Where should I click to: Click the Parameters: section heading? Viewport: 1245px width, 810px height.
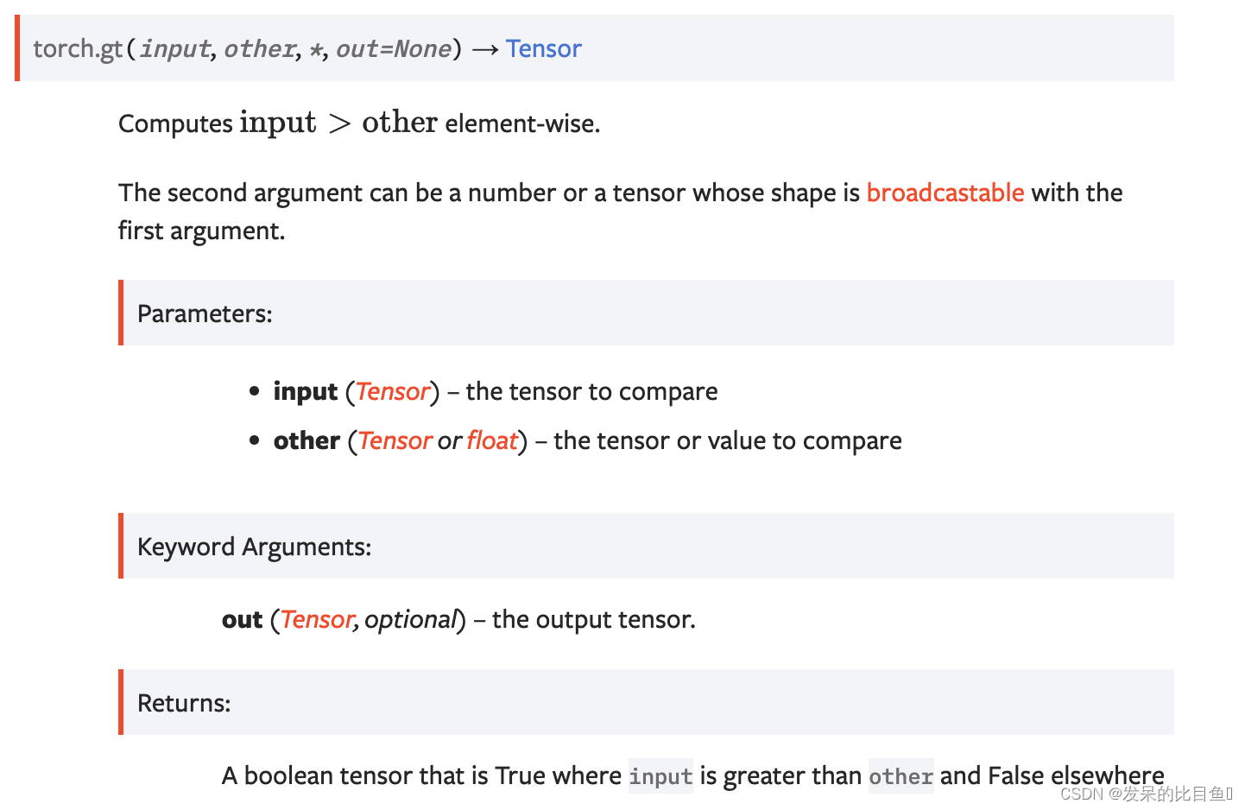click(x=205, y=313)
